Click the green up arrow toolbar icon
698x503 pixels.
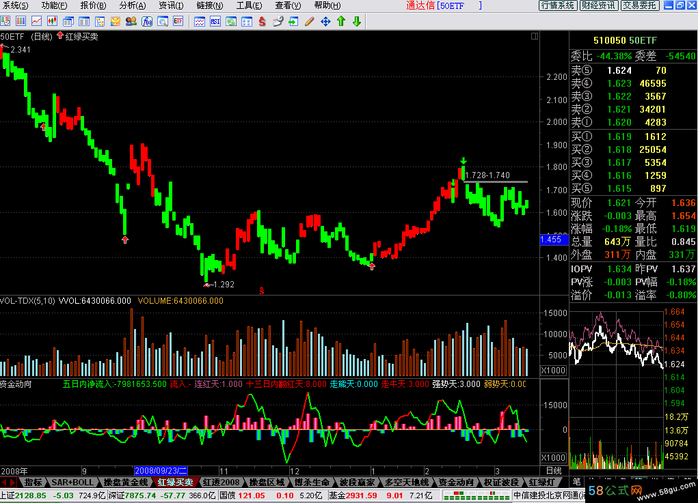(341, 21)
